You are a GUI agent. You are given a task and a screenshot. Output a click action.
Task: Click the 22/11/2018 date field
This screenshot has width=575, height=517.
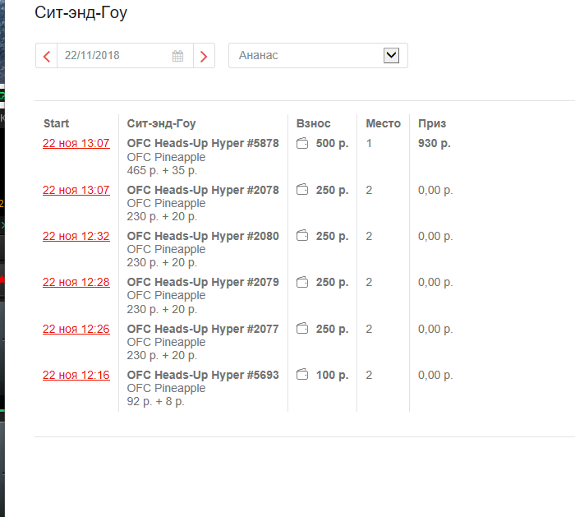click(113, 56)
